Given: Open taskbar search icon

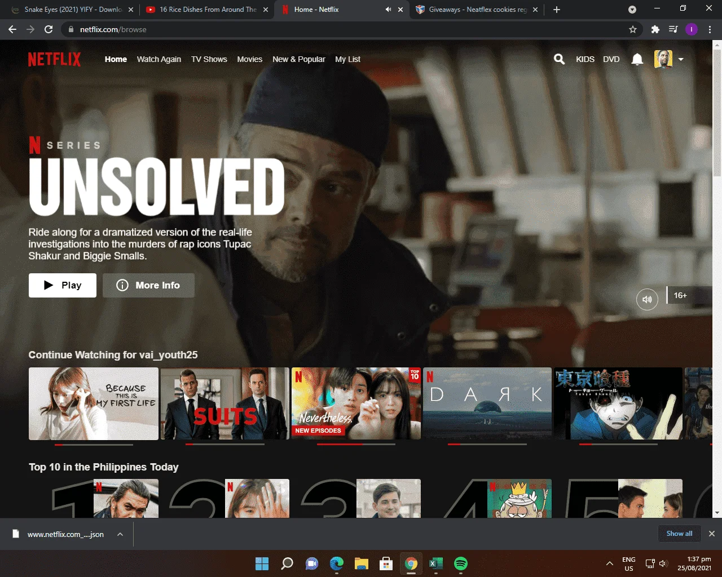Looking at the screenshot, I should [287, 563].
